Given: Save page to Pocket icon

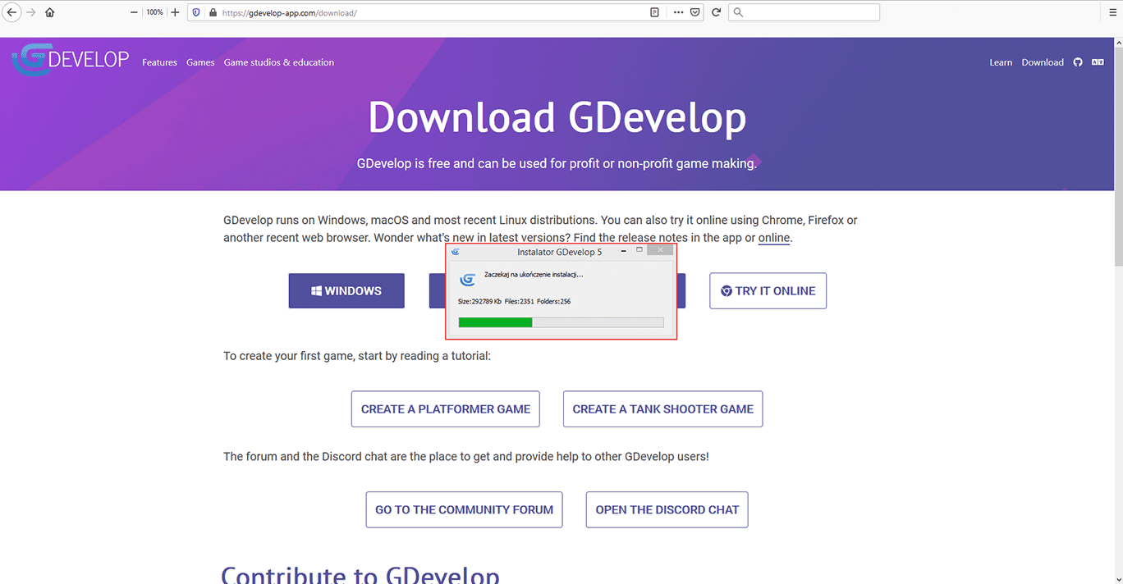Looking at the screenshot, I should point(695,12).
